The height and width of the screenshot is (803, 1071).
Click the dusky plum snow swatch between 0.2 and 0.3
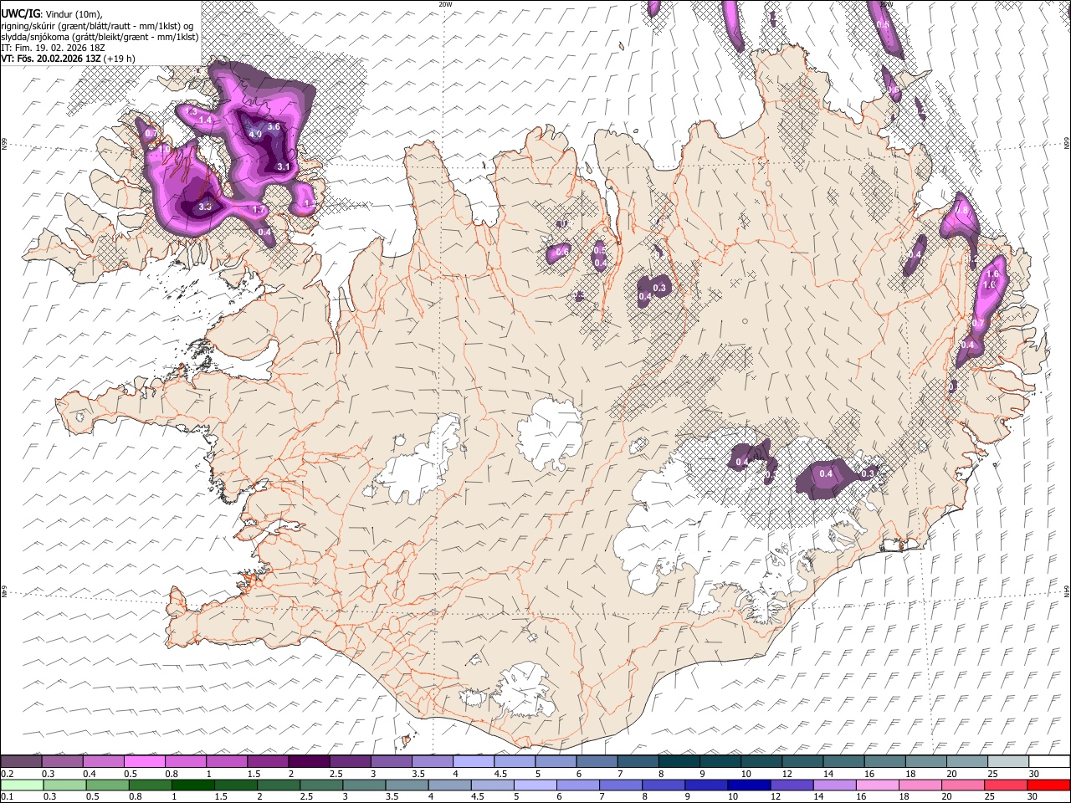(x=21, y=761)
